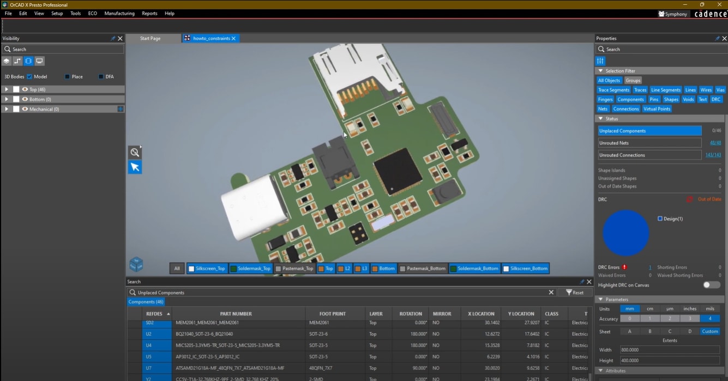Image resolution: width=728 pixels, height=381 pixels.
Task: Collapse the Selection Filter section
Action: (x=600, y=71)
